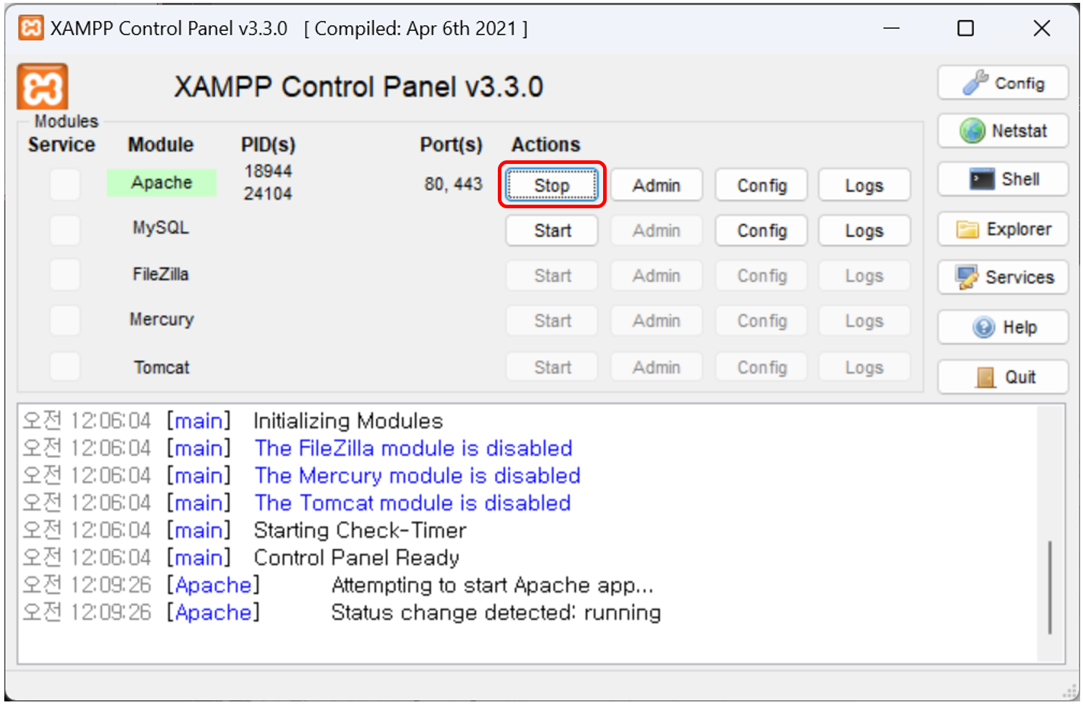Screen dimensions: 1083x705
Task: Stop the Apache module
Action: click(x=552, y=185)
